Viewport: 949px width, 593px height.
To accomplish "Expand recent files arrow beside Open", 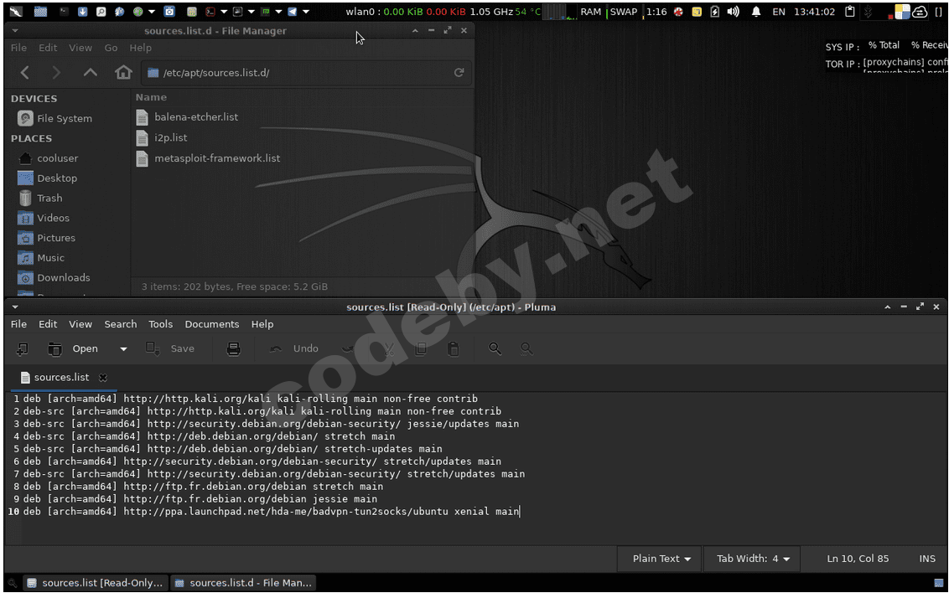I will (123, 348).
